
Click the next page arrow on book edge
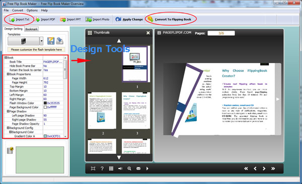278,99
